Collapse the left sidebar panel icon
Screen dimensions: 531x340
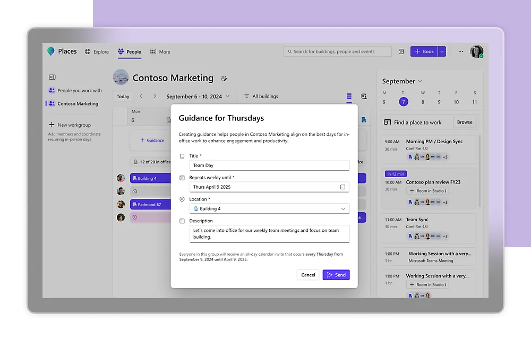(x=52, y=77)
